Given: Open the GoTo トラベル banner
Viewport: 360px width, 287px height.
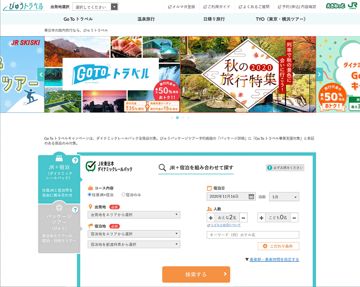Looking at the screenshot, I should click(112, 75).
